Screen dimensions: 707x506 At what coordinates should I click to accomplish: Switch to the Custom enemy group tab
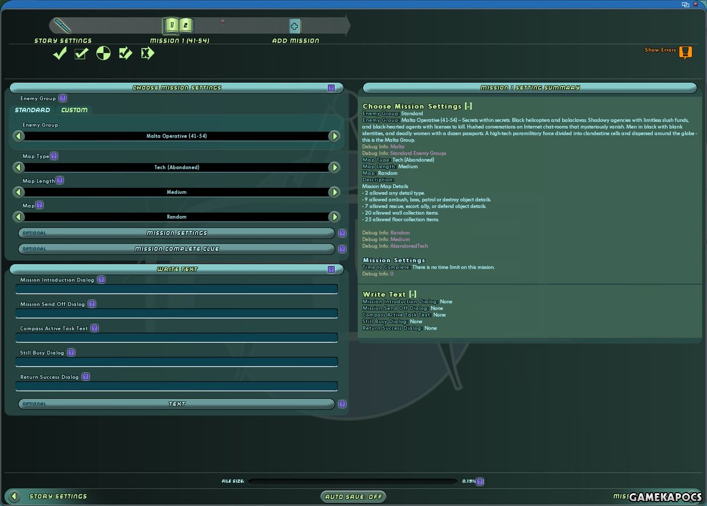pyautogui.click(x=74, y=110)
